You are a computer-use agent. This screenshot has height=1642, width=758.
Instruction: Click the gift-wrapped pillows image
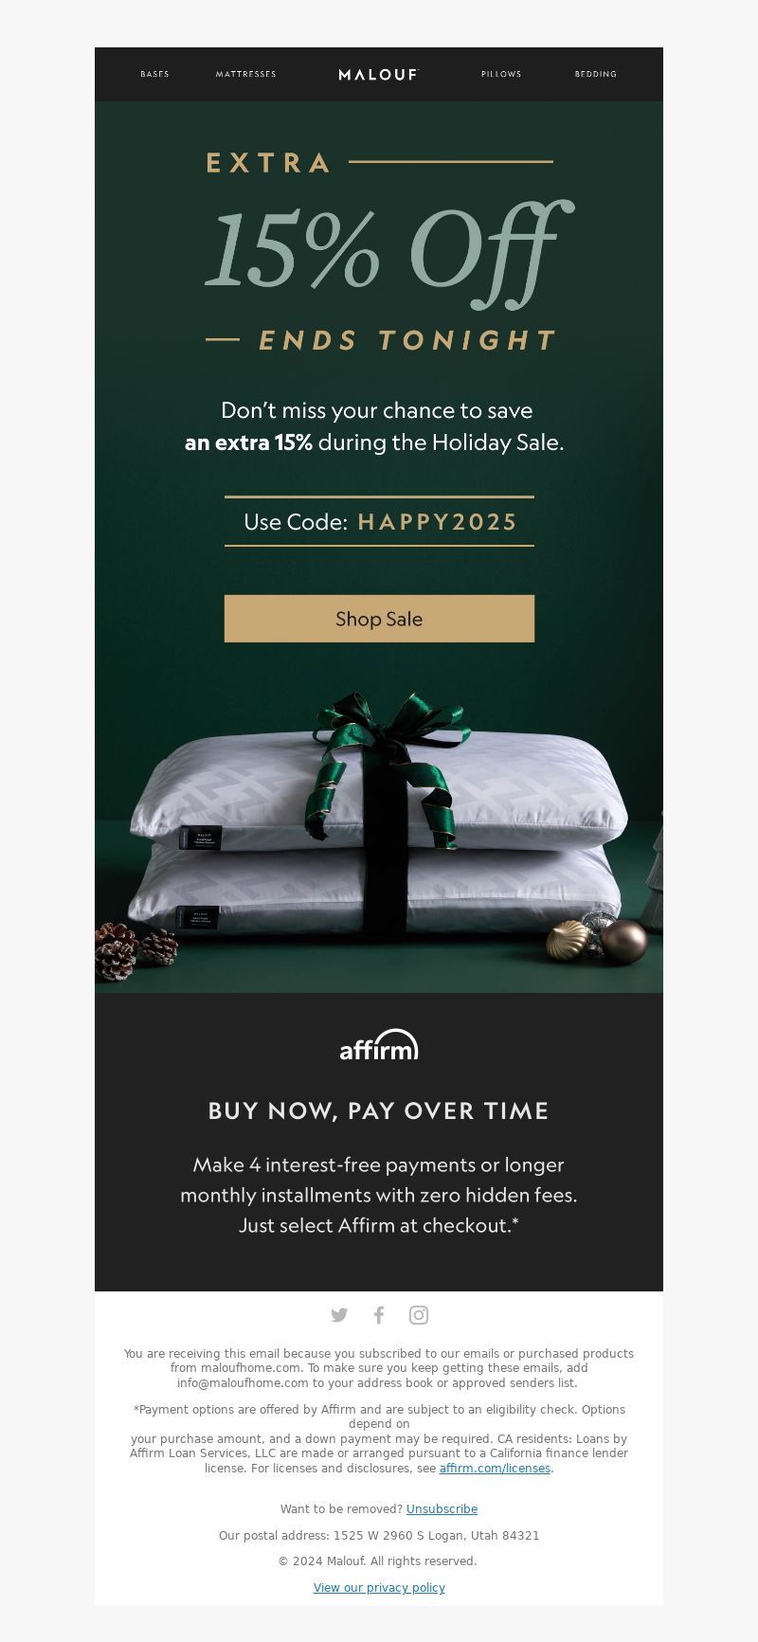379,834
